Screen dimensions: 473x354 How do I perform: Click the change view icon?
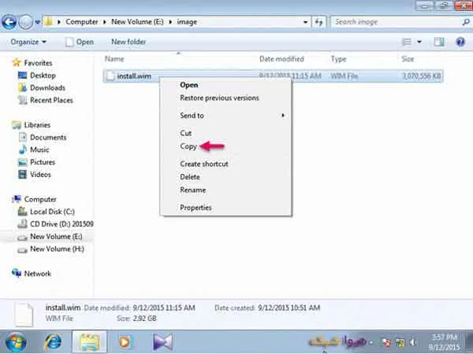(x=407, y=42)
